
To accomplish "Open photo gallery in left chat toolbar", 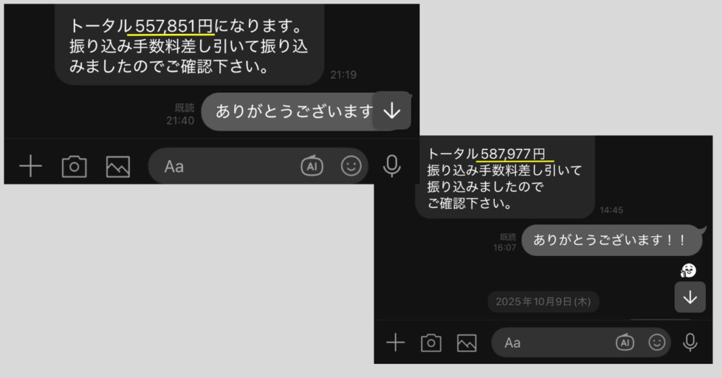I will (118, 166).
